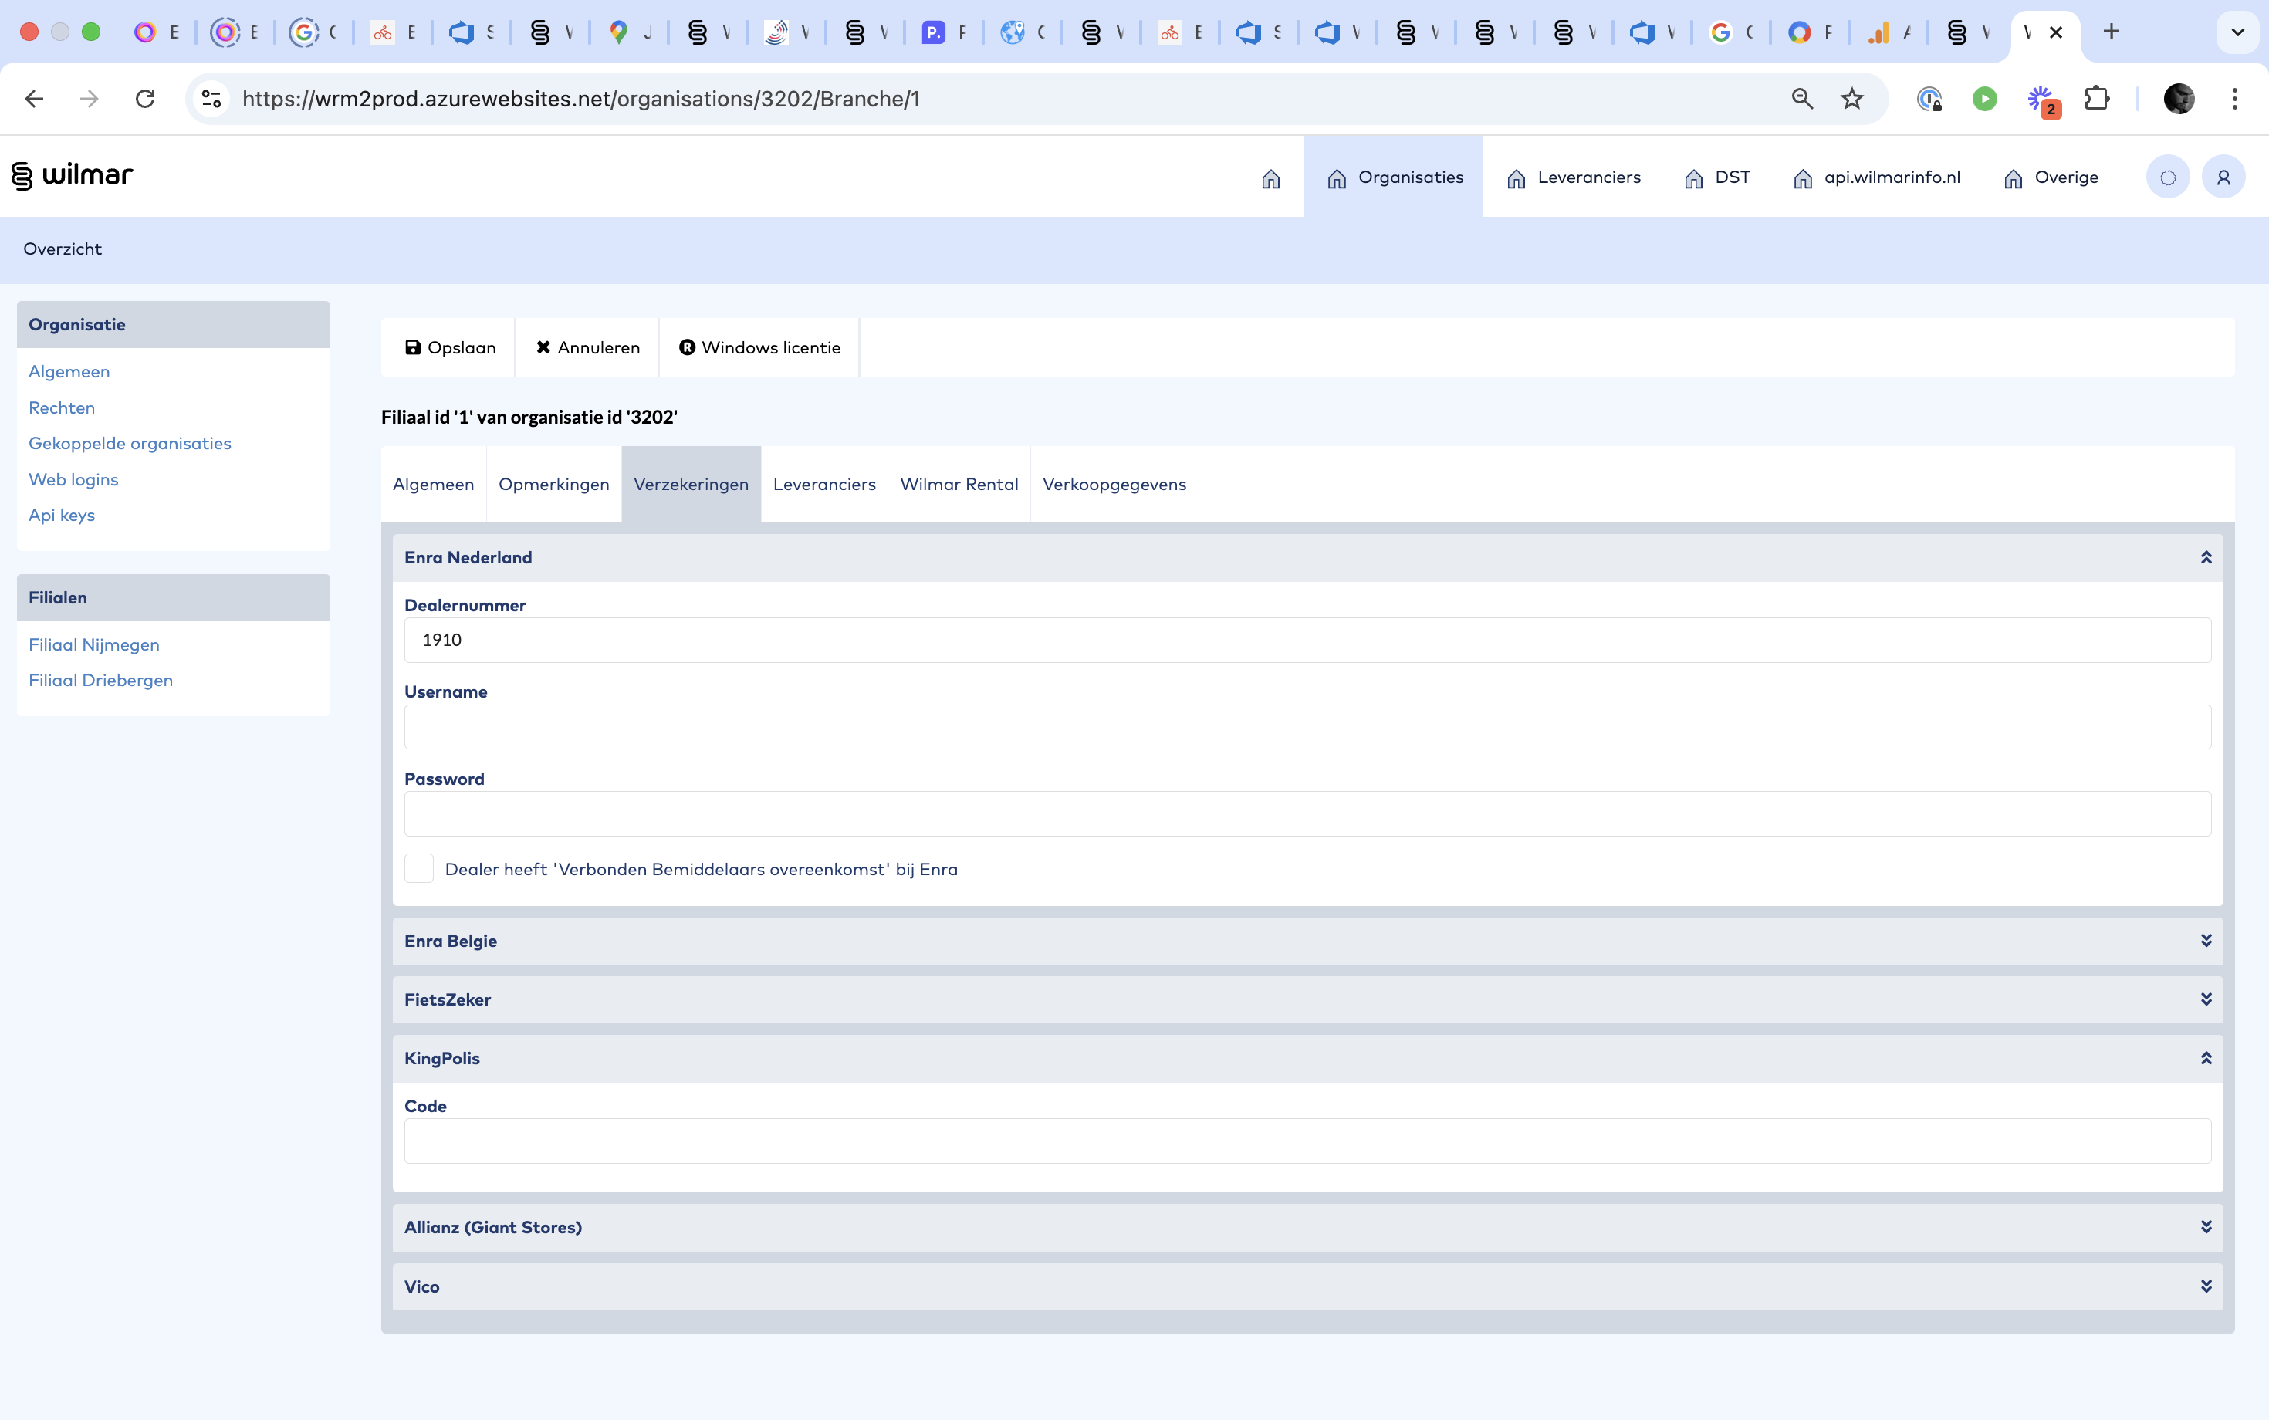Switch to the Google Analytics browser tab
This screenshot has width=2269, height=1420.
click(x=1889, y=32)
